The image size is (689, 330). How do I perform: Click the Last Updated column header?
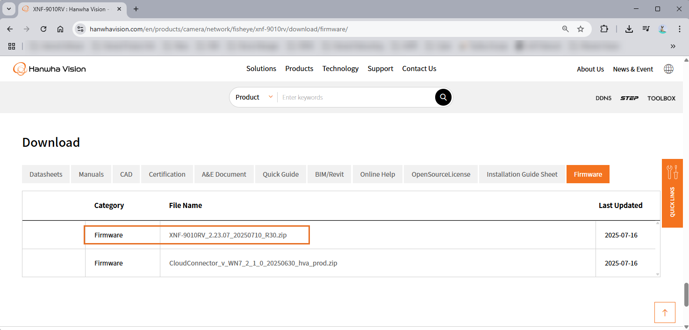coord(621,205)
